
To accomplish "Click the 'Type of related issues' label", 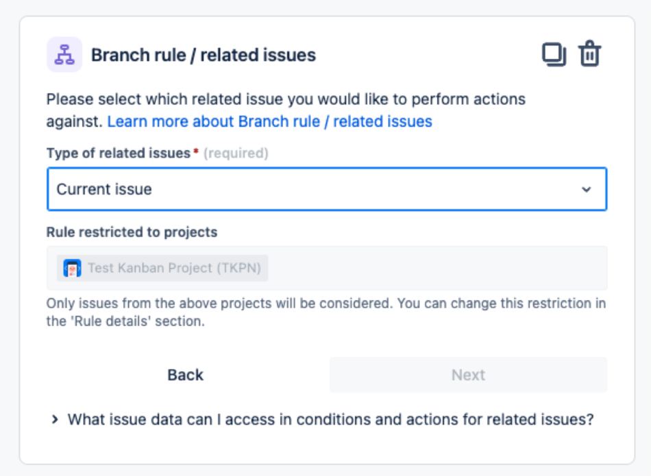I will point(118,153).
